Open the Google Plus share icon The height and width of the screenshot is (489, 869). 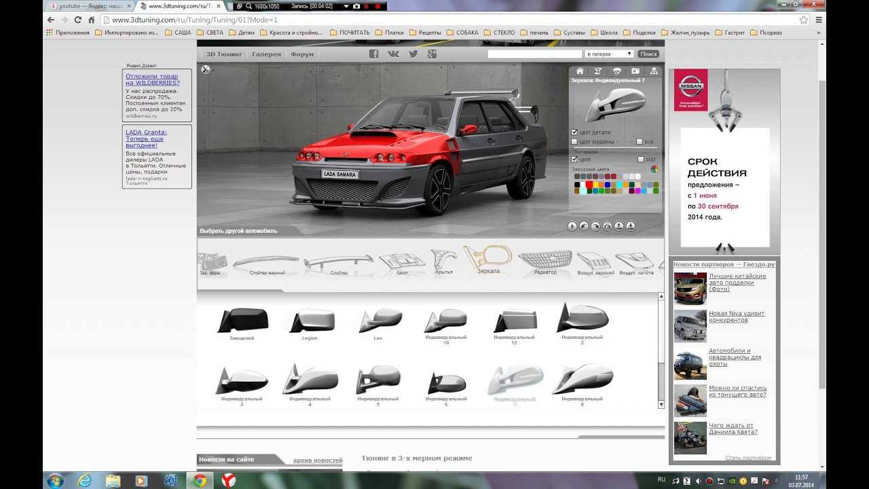(x=432, y=54)
